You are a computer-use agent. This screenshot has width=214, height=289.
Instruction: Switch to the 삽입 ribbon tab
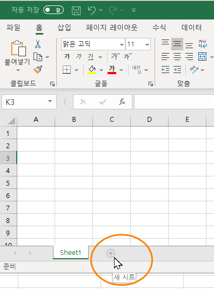pos(64,28)
